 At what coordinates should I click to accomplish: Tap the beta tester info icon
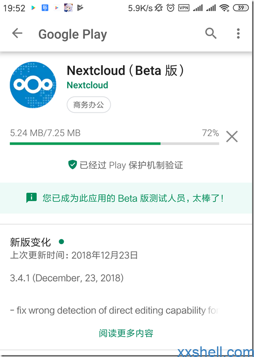tap(31, 197)
